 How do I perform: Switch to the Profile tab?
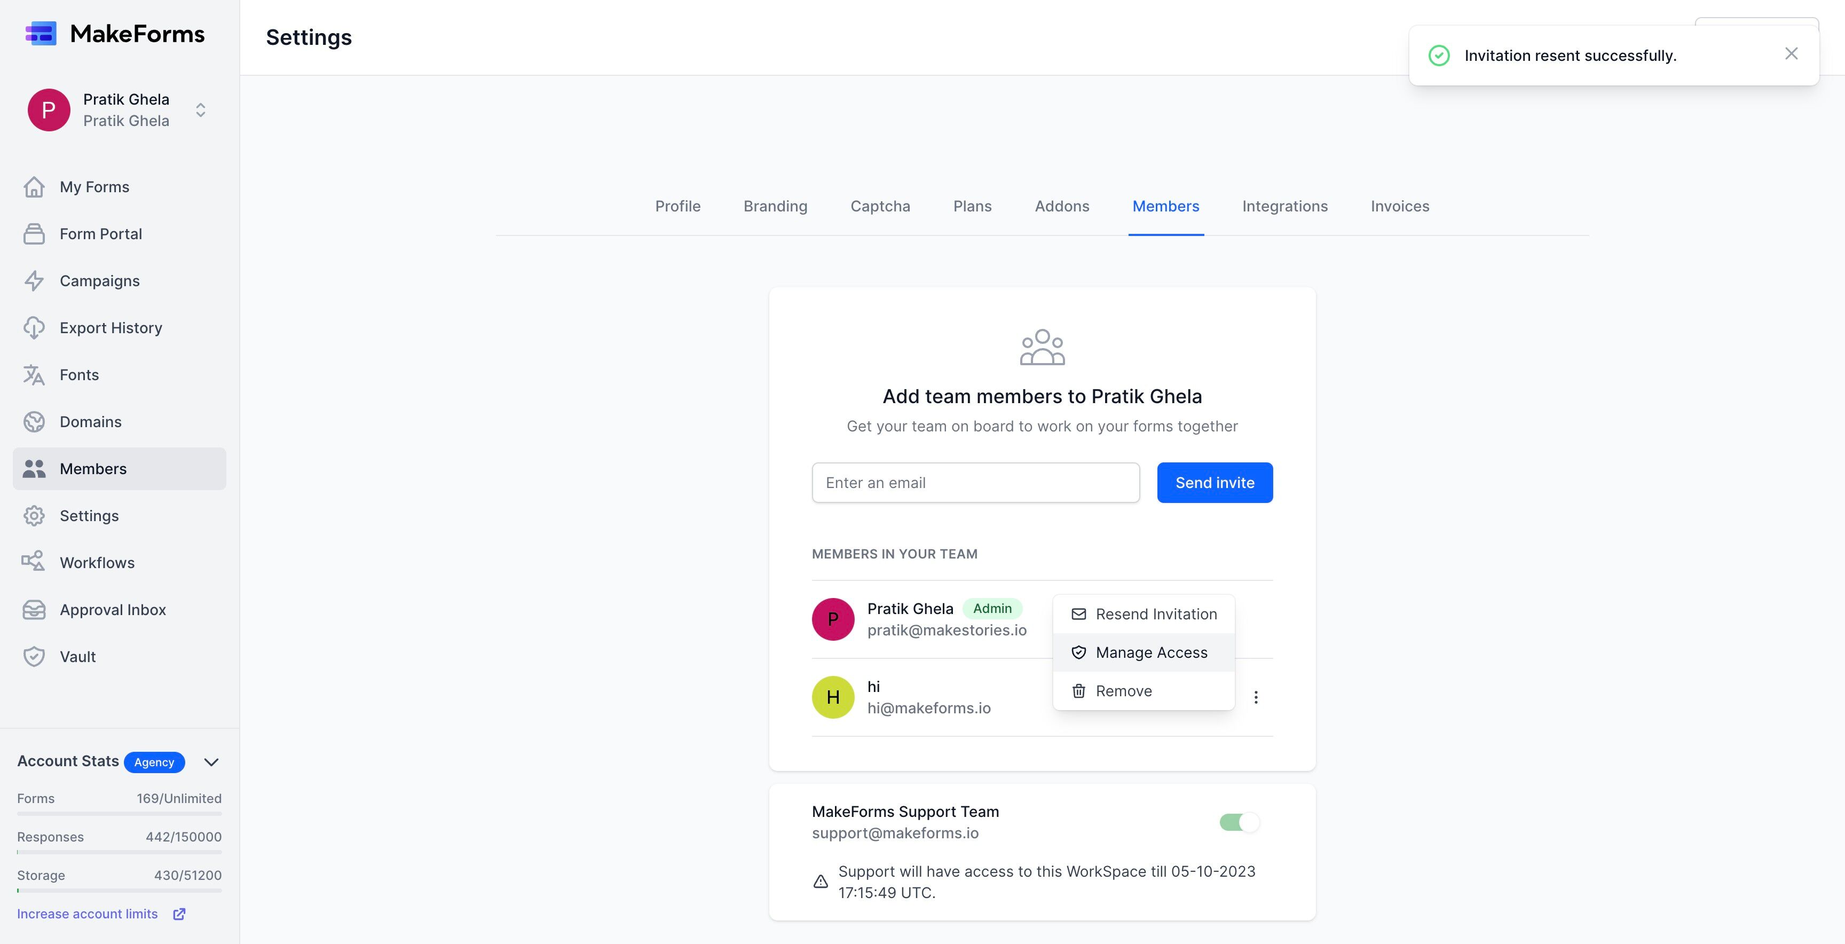pyautogui.click(x=677, y=206)
